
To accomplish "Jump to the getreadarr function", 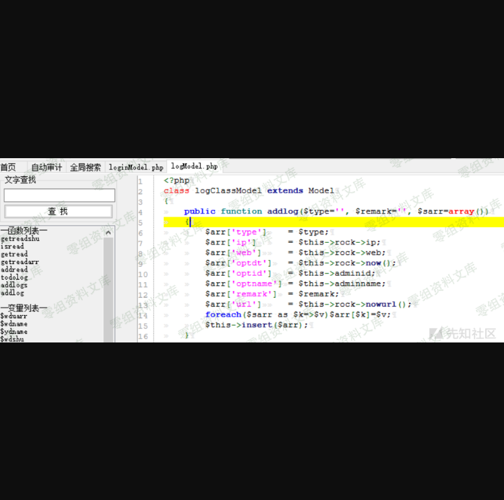I will coord(20,262).
